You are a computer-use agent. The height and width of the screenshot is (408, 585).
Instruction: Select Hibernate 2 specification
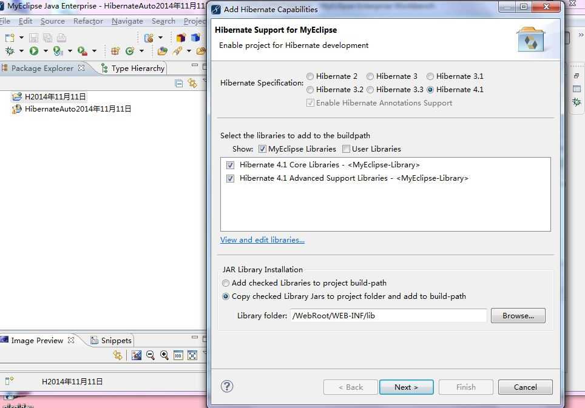pyautogui.click(x=310, y=76)
